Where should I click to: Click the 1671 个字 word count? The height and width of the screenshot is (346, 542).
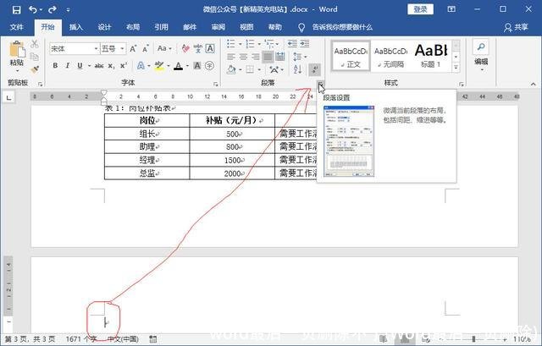[81, 339]
